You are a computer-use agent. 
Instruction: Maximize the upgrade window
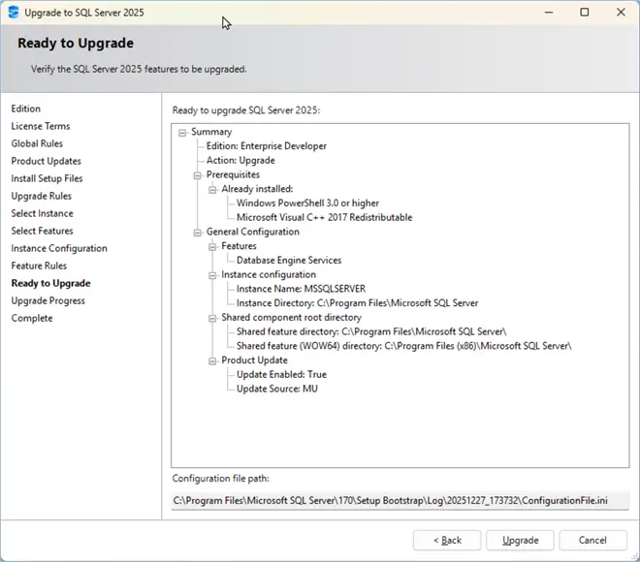[585, 13]
